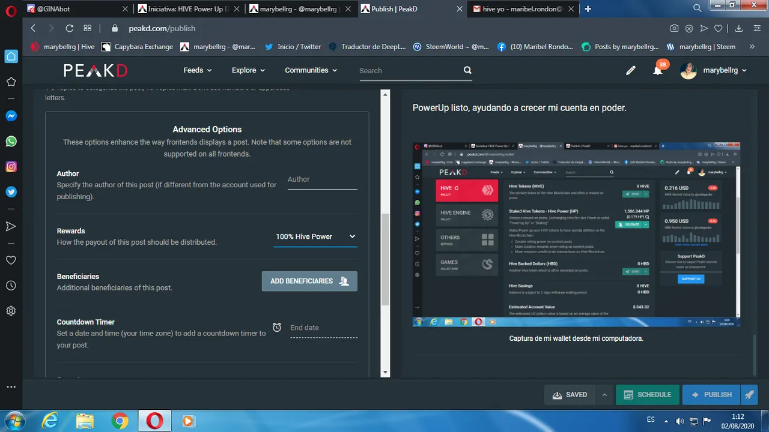Open Instagram in the Opera sidebar
Image resolution: width=769 pixels, height=432 pixels.
[11, 167]
